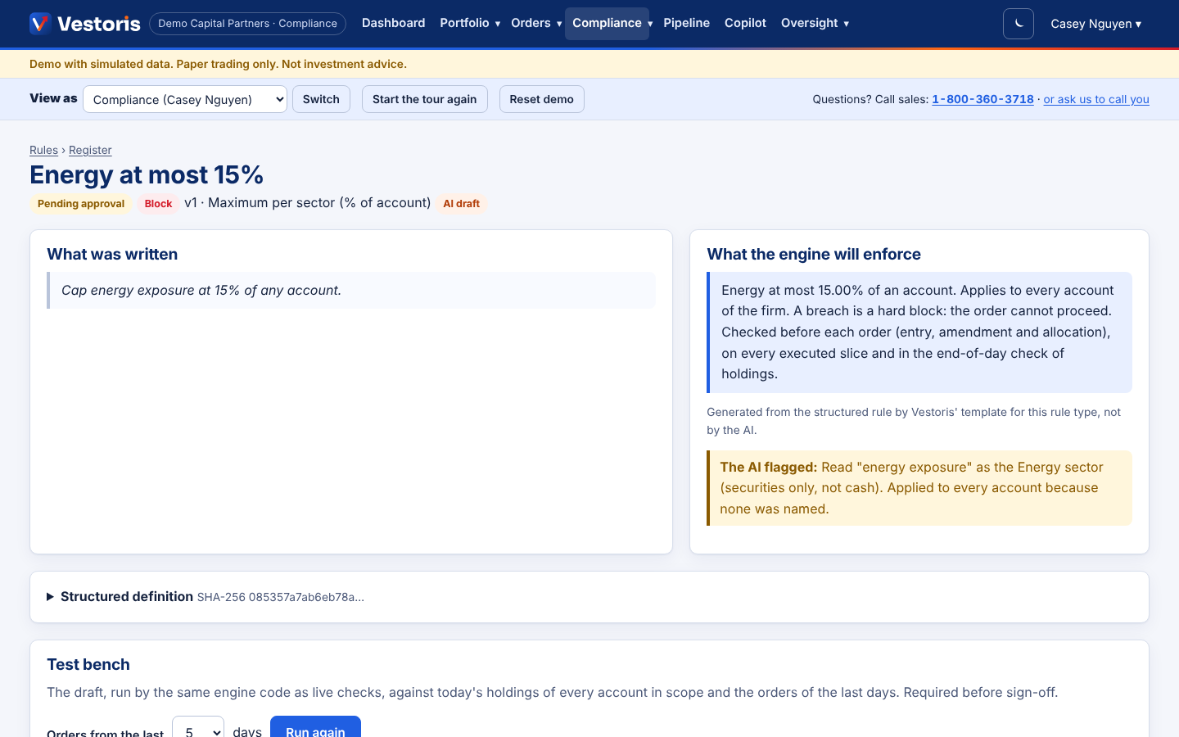Expand the Structured definition disclosure triangle
The image size is (1179, 737).
51,597
